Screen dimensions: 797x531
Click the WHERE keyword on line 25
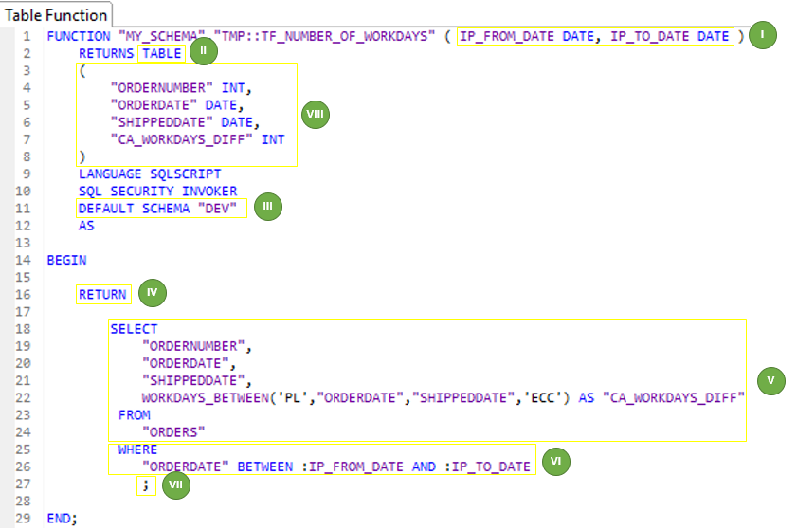(138, 449)
